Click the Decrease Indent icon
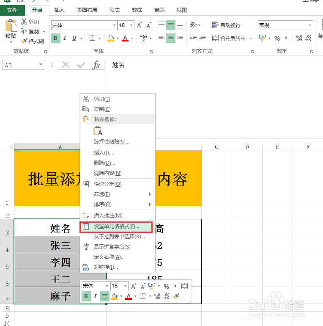The height and width of the screenshot is (326, 323). [193, 38]
